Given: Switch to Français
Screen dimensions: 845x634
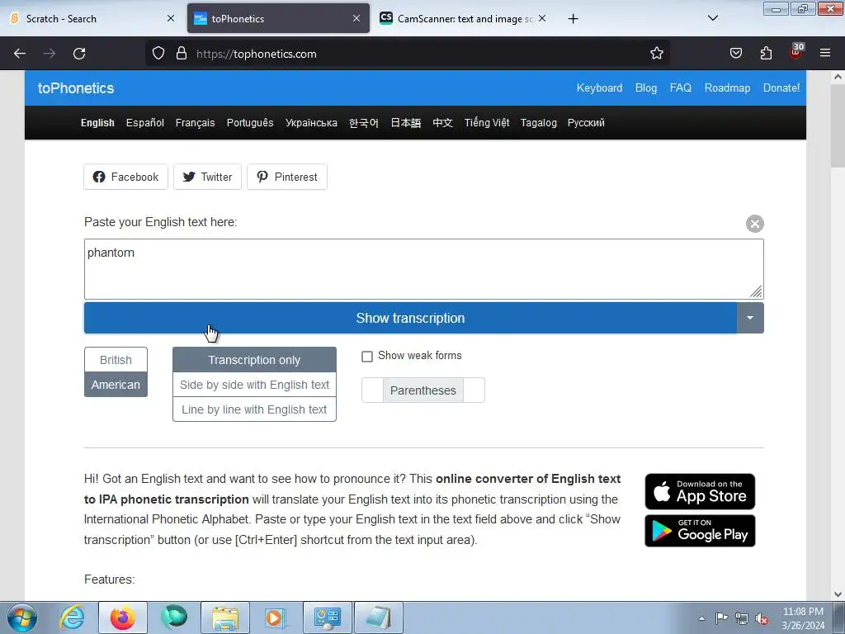Looking at the screenshot, I should click(x=195, y=123).
